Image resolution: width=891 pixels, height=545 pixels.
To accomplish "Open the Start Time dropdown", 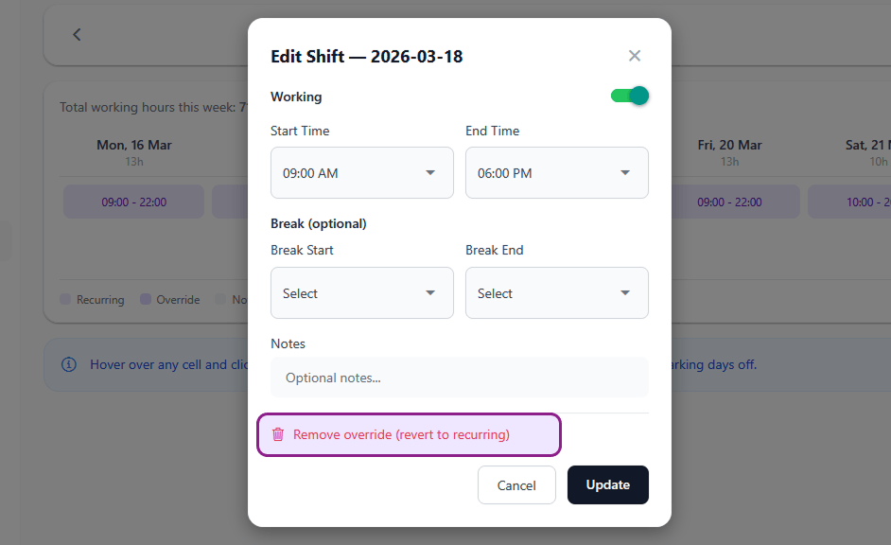I will click(361, 173).
